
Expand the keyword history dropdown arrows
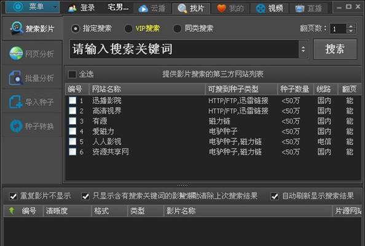[x=304, y=49]
